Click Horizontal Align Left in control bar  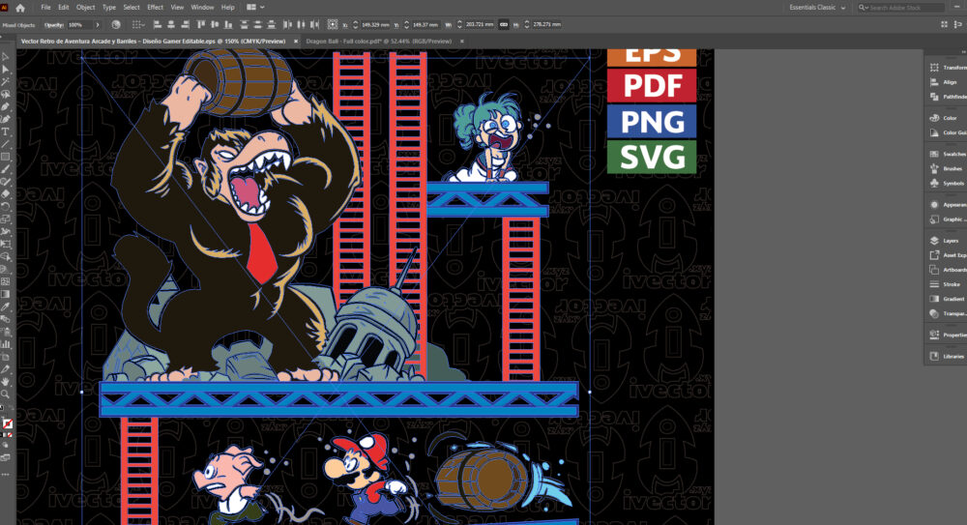point(158,25)
